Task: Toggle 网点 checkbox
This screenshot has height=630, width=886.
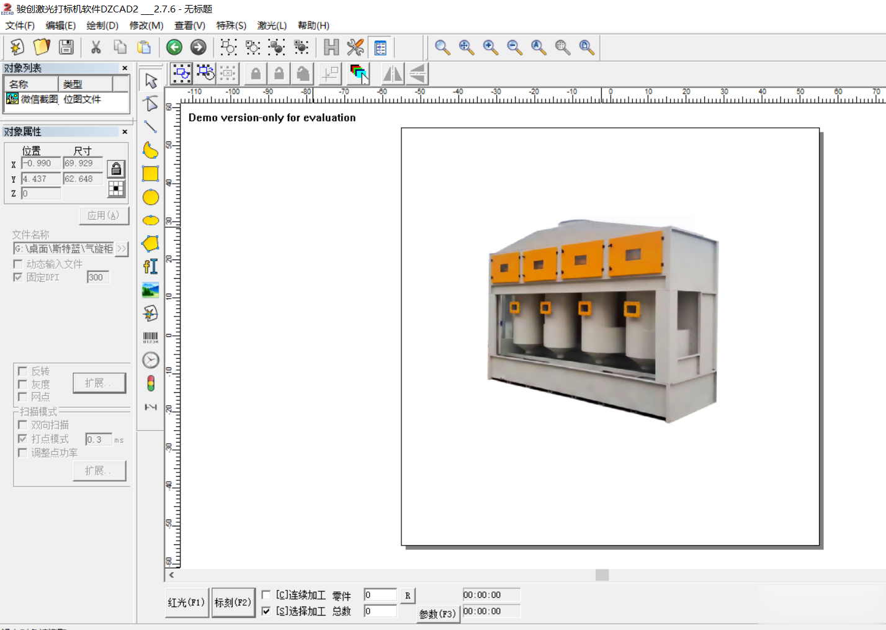Action: 23,397
